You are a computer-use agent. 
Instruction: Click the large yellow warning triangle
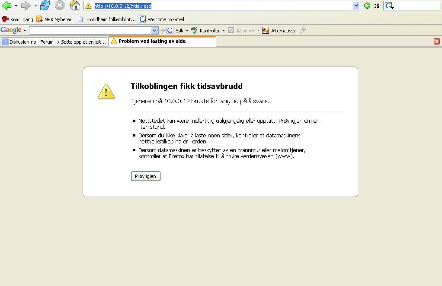[x=106, y=92]
